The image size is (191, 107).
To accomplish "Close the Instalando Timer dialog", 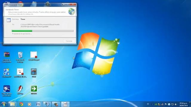I will [x=73, y=4].
